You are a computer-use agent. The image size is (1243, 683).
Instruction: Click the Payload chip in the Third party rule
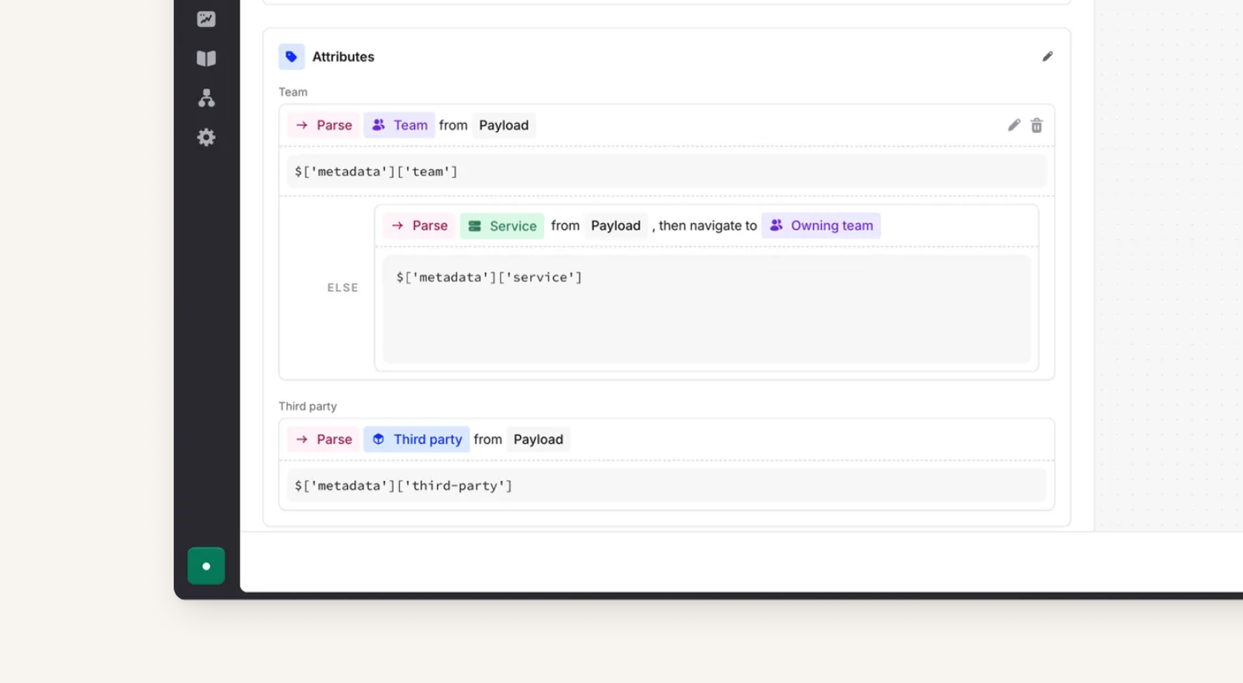538,439
